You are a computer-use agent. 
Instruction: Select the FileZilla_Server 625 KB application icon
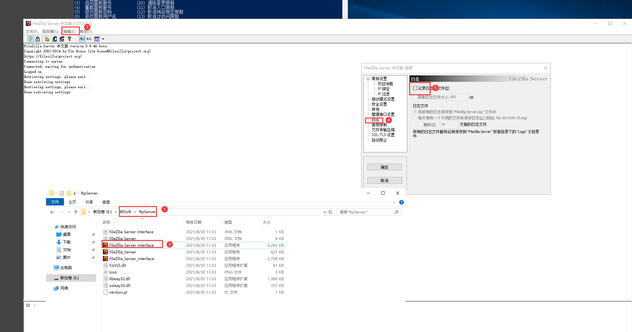click(x=105, y=252)
